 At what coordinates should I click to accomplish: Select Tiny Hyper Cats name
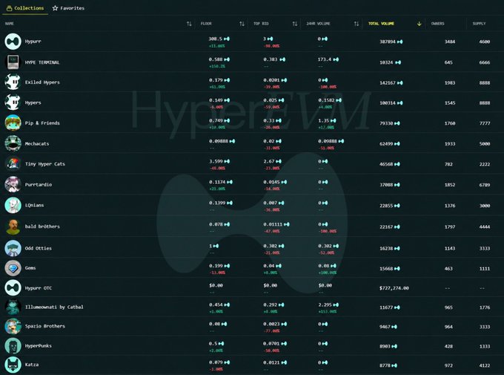point(45,164)
